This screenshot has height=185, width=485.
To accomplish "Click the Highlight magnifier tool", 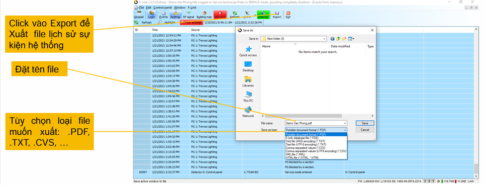I will 167,22.
